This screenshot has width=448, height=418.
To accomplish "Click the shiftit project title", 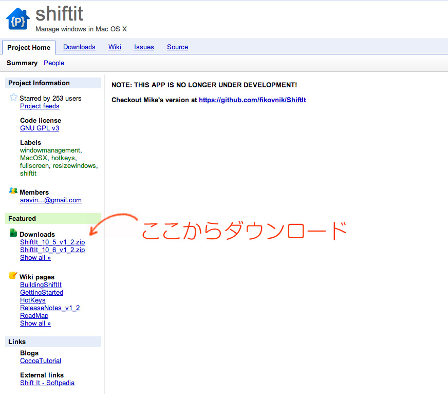I will (x=60, y=14).
